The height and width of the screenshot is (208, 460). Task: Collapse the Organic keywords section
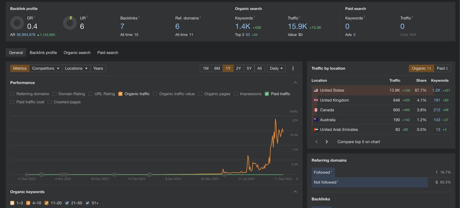click(295, 192)
